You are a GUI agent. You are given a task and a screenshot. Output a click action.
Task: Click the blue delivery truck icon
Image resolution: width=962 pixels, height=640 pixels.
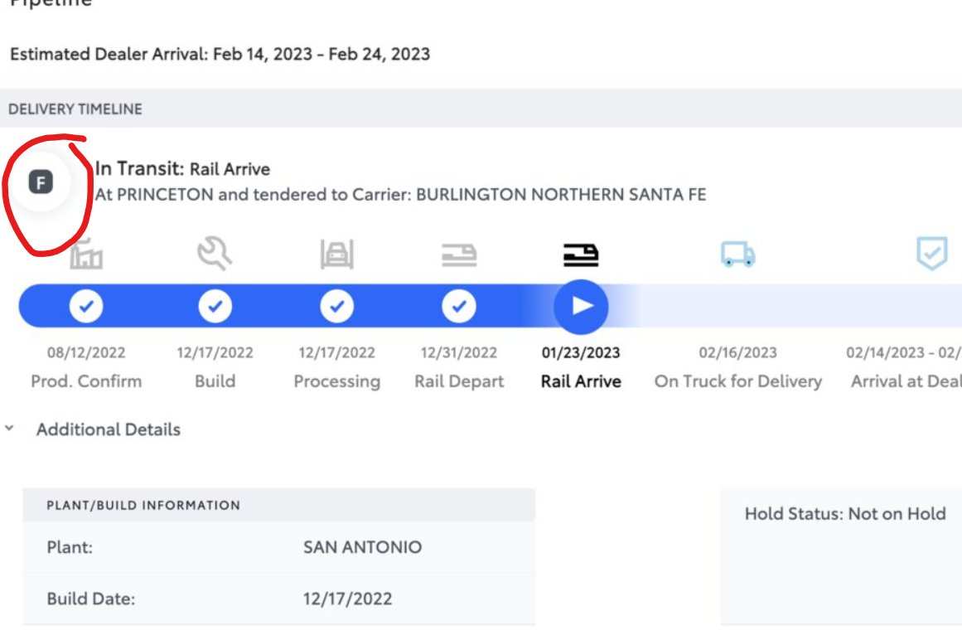(738, 254)
